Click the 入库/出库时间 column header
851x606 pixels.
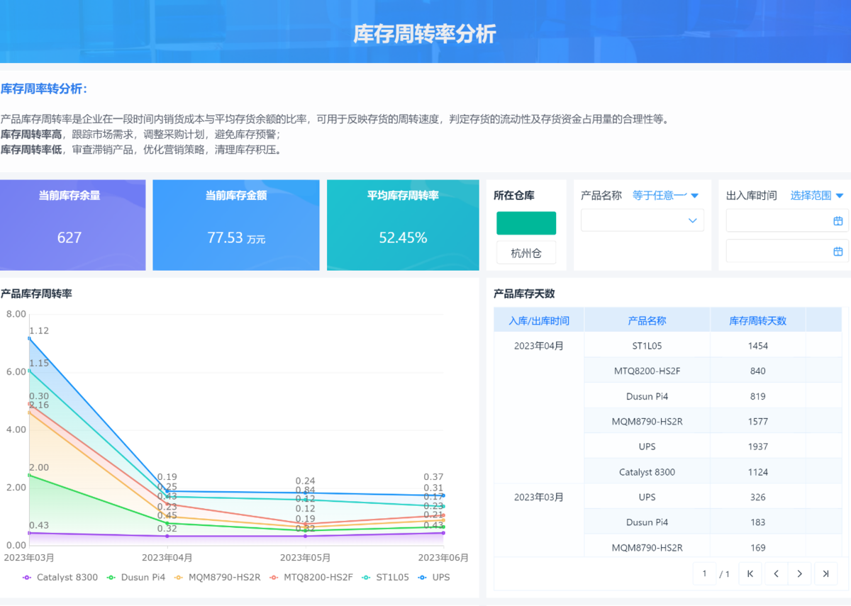539,320
